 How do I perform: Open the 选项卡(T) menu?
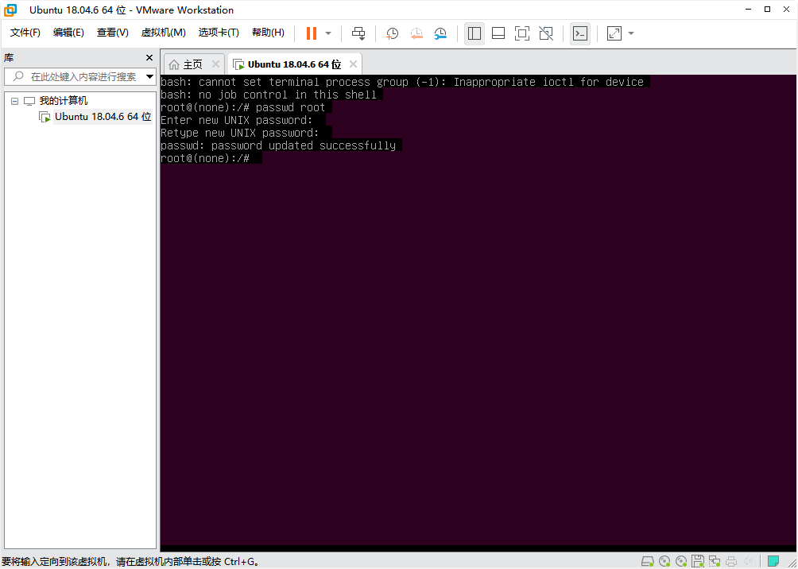219,33
